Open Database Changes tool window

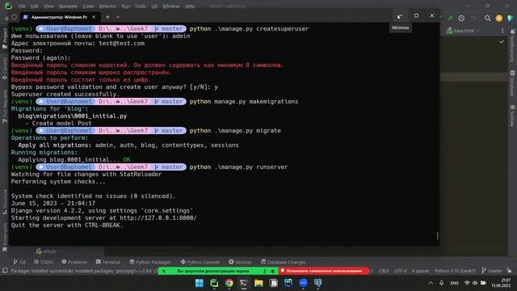(284, 262)
